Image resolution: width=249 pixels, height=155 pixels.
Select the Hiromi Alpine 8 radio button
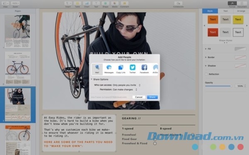pos(193,135)
